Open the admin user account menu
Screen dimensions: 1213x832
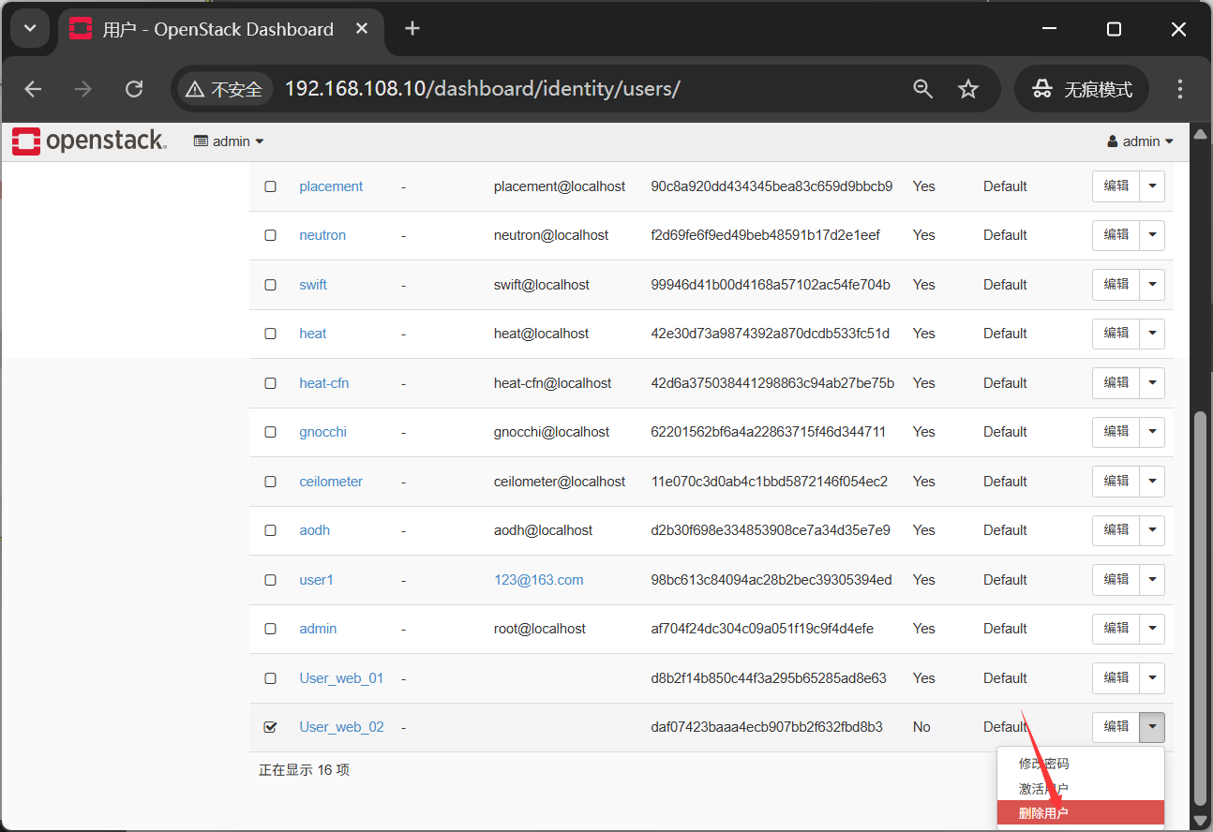1141,141
